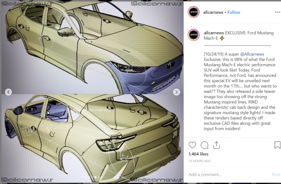281x184 pixels.
Task: Open the @Allcarnews mention link
Action: click(x=252, y=54)
